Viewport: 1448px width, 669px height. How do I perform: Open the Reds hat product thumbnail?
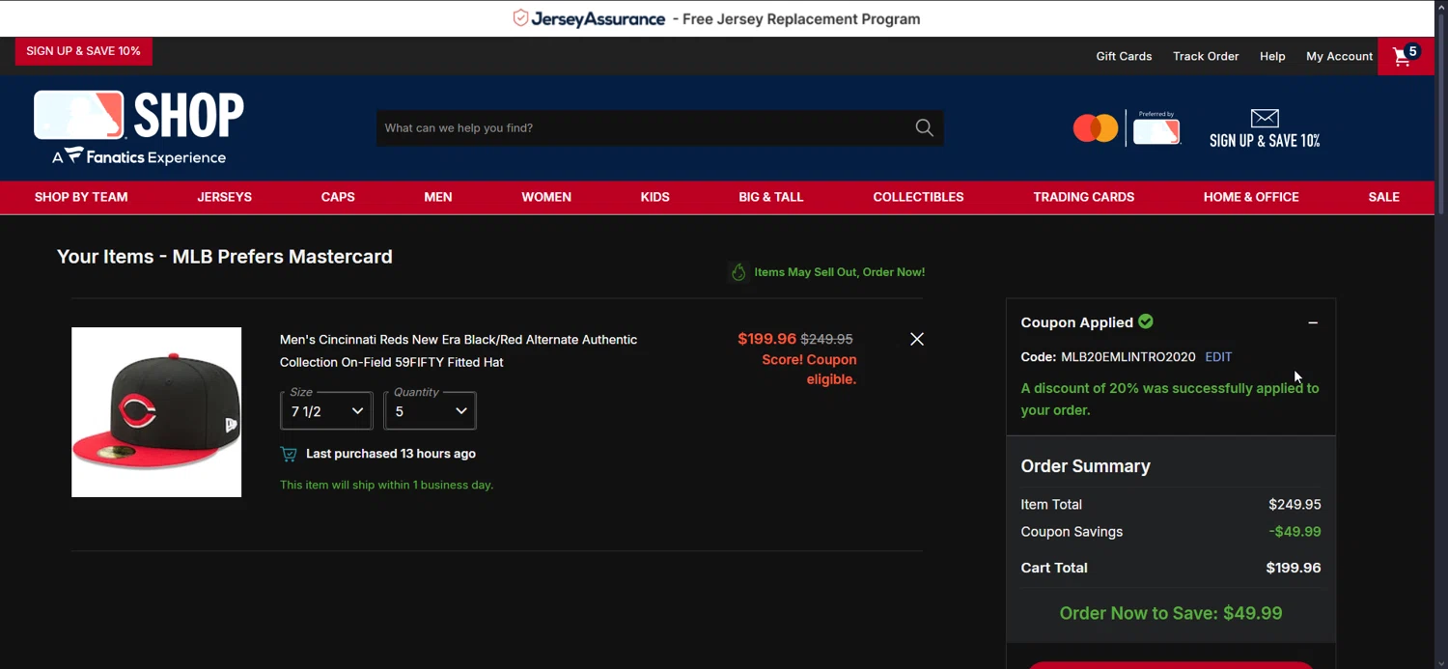click(156, 412)
